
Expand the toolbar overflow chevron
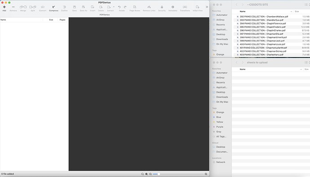point(207,7)
